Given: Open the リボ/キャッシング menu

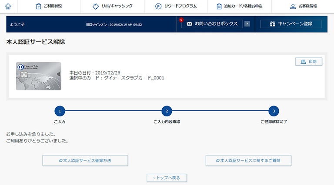Looking at the screenshot, I should 113,7.
